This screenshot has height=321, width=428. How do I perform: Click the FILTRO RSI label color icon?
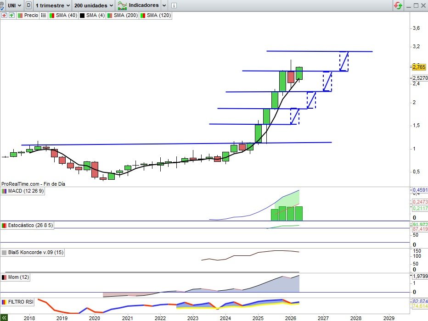tap(4, 302)
